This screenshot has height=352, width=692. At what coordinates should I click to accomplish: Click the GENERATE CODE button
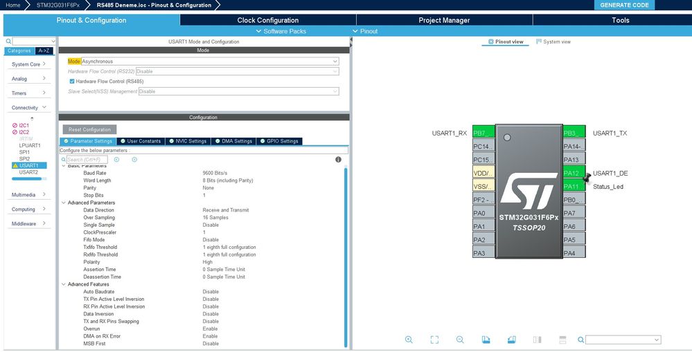click(x=625, y=6)
